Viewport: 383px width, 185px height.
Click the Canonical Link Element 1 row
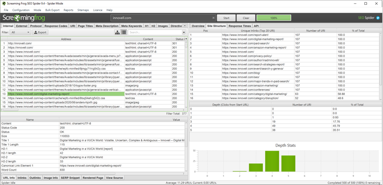point(92,166)
